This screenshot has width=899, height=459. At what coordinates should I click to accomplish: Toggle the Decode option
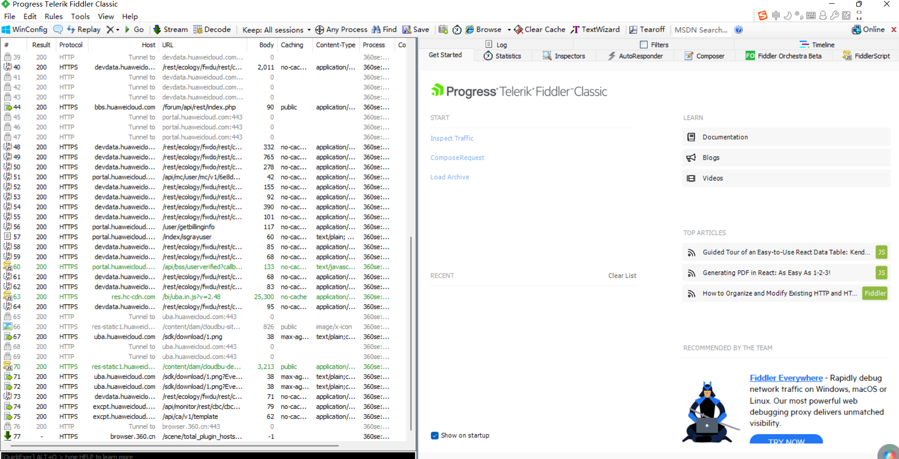[212, 30]
